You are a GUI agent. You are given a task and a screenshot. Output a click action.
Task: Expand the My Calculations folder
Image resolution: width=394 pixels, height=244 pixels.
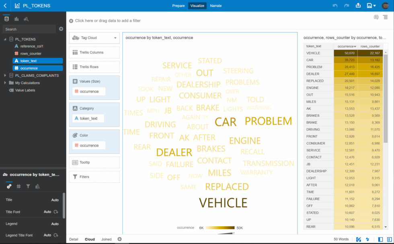tap(5, 83)
